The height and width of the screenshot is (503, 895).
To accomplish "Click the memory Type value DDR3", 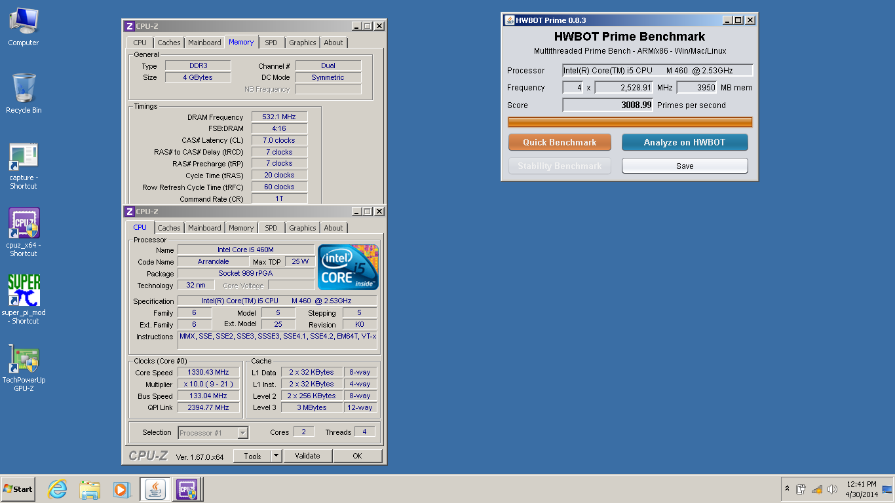I will pyautogui.click(x=198, y=65).
